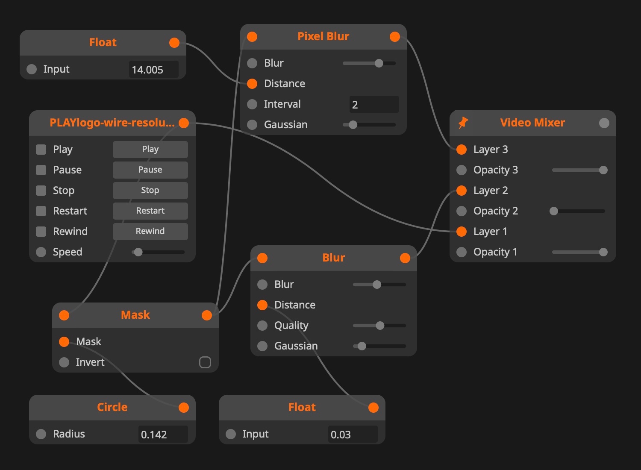The image size is (641, 470).
Task: Click the Blur node output port
Action: (405, 258)
